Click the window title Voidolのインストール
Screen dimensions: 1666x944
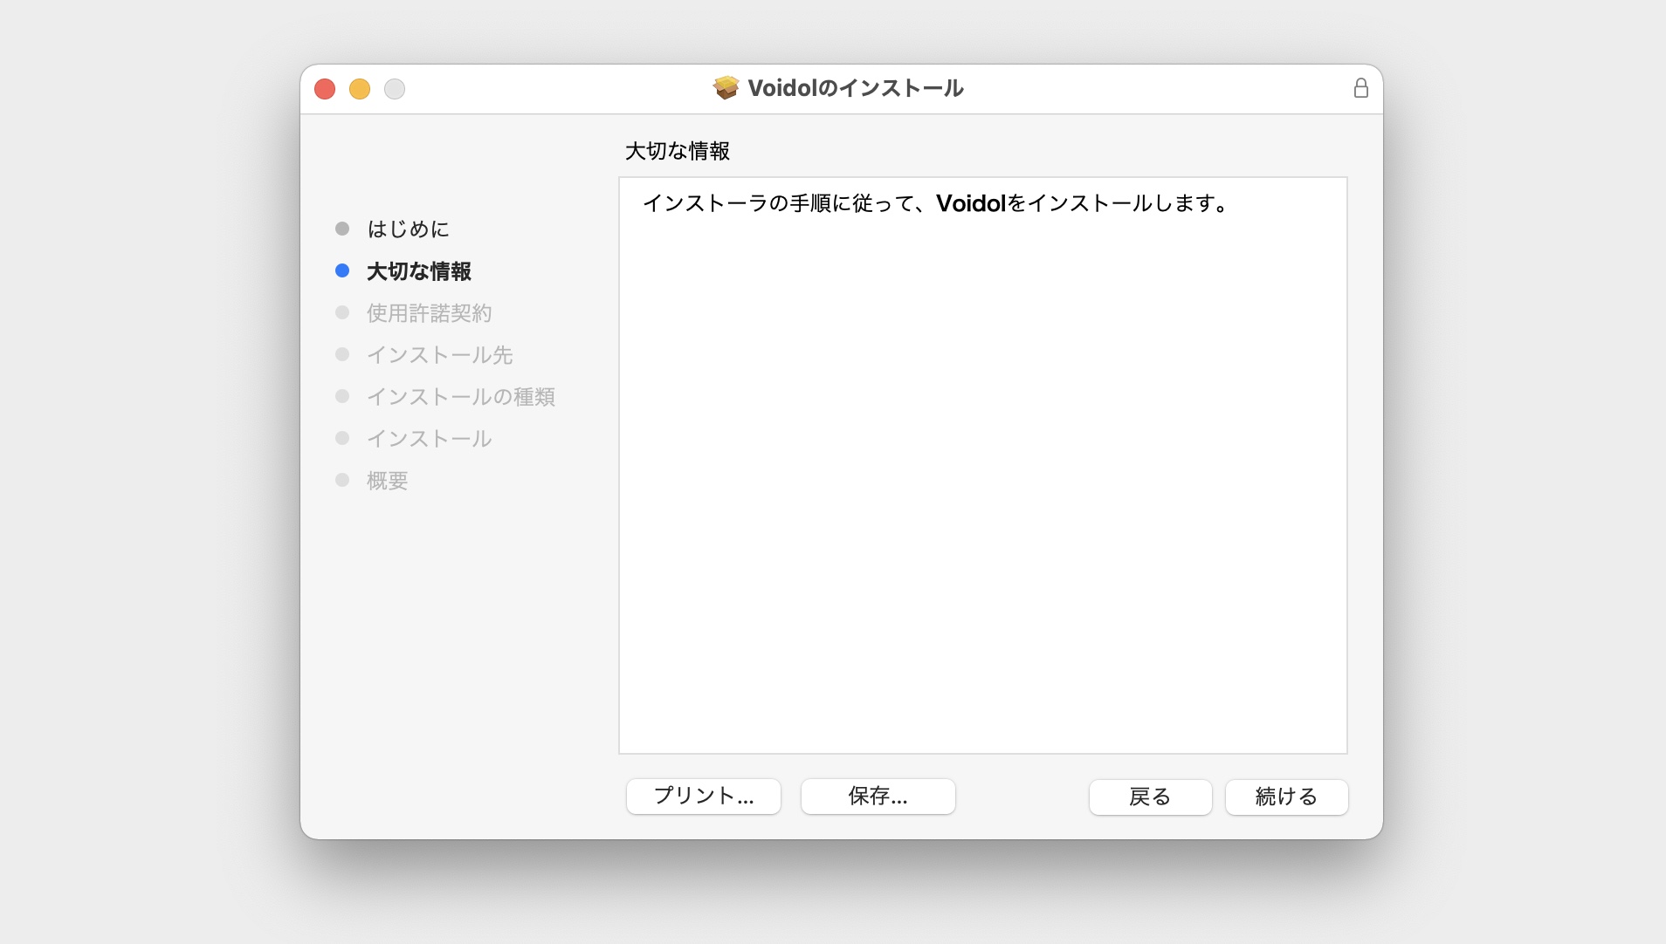(854, 87)
